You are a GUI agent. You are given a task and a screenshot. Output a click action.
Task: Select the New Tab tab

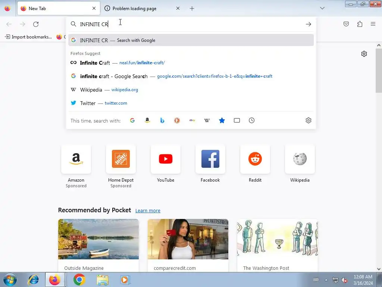[59, 9]
